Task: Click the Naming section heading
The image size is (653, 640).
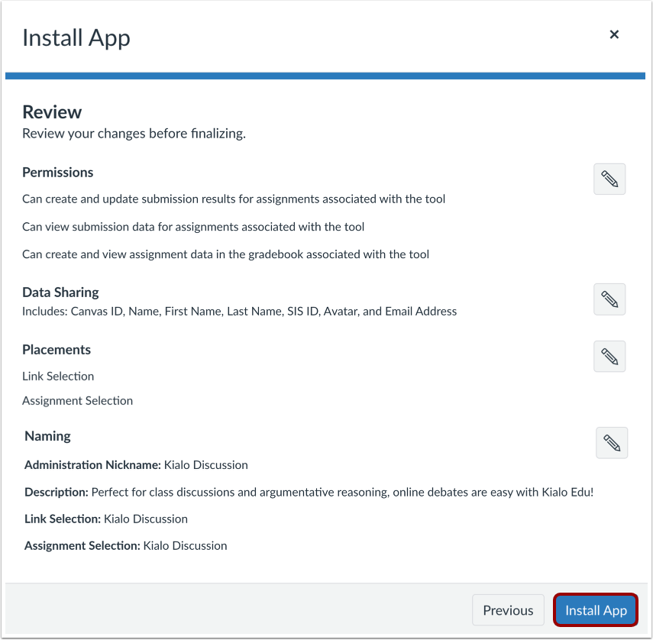Action: click(47, 435)
